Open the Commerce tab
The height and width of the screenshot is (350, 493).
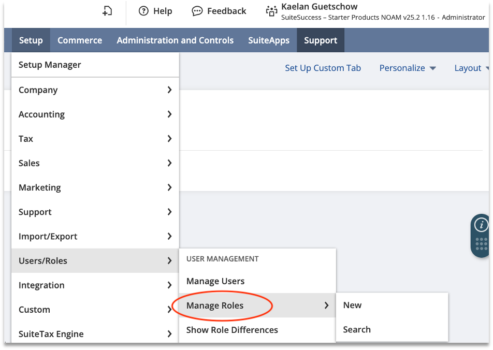click(x=80, y=40)
